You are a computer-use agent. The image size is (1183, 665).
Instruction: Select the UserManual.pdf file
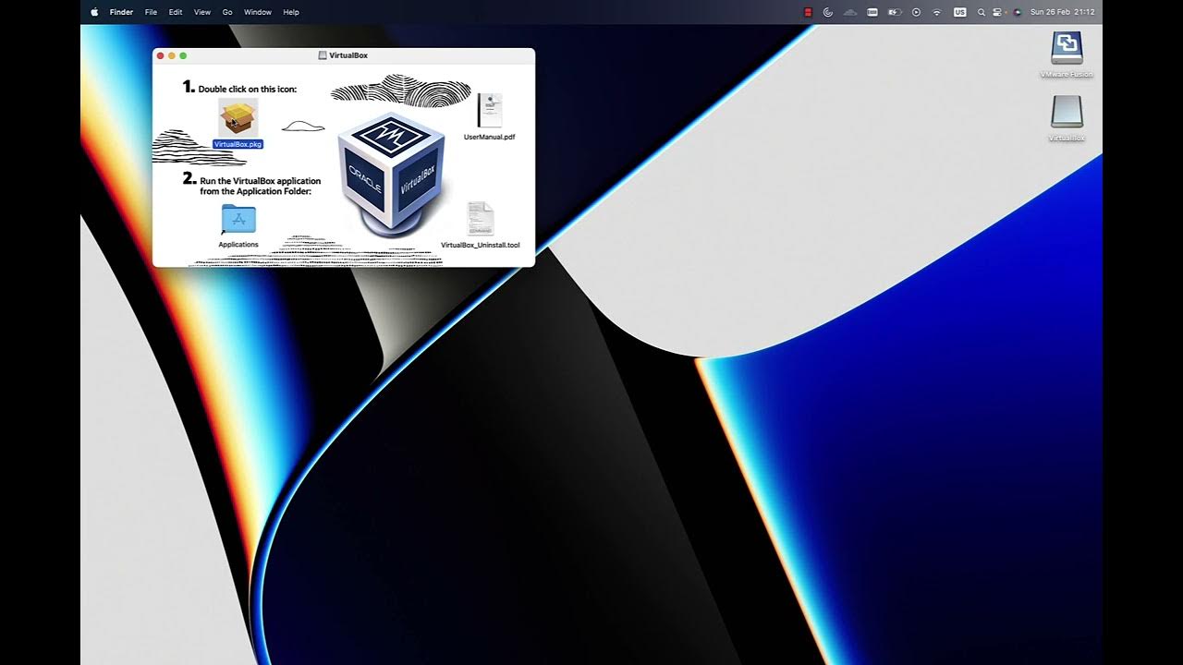(x=489, y=111)
